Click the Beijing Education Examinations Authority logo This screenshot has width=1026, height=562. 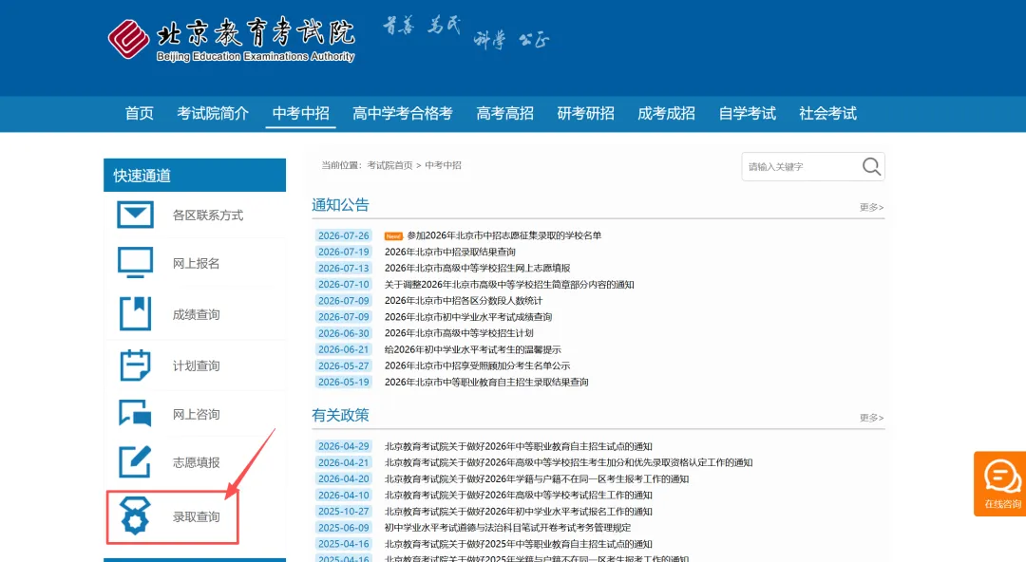(x=232, y=39)
